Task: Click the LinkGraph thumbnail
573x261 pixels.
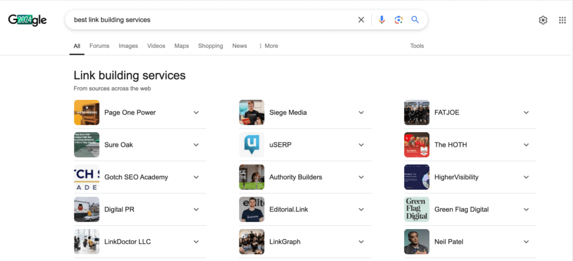Action: click(252, 241)
